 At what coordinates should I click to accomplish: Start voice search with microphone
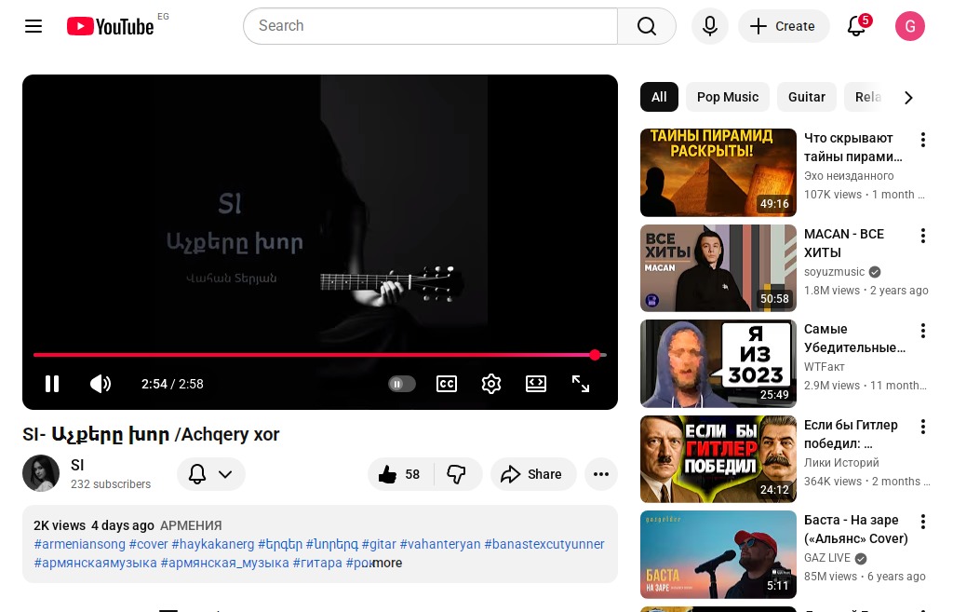coord(709,26)
